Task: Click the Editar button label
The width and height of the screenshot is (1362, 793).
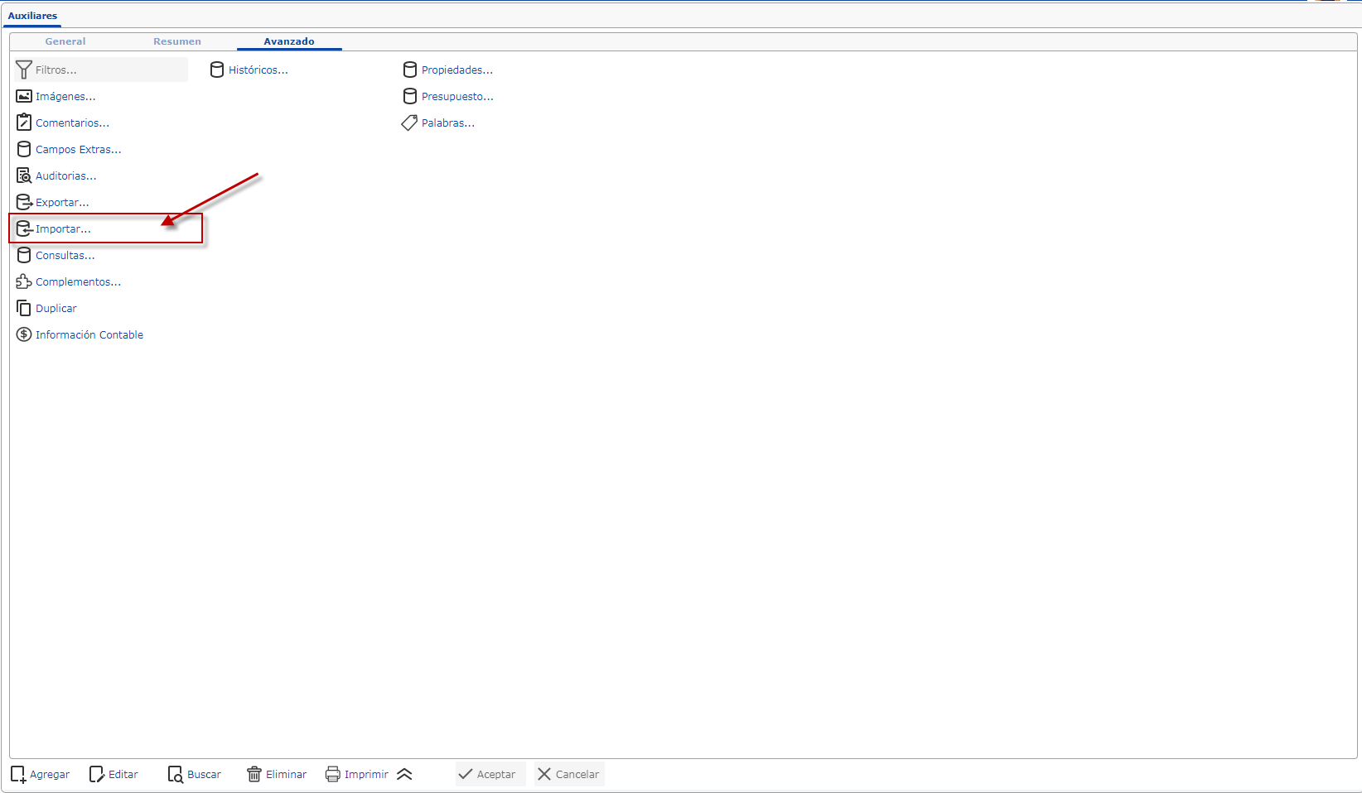Action: coord(123,775)
